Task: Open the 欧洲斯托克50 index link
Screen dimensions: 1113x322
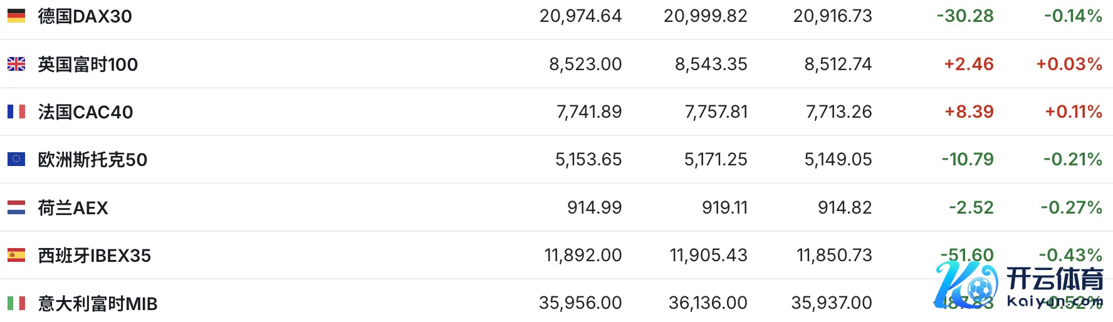Action: [x=92, y=160]
